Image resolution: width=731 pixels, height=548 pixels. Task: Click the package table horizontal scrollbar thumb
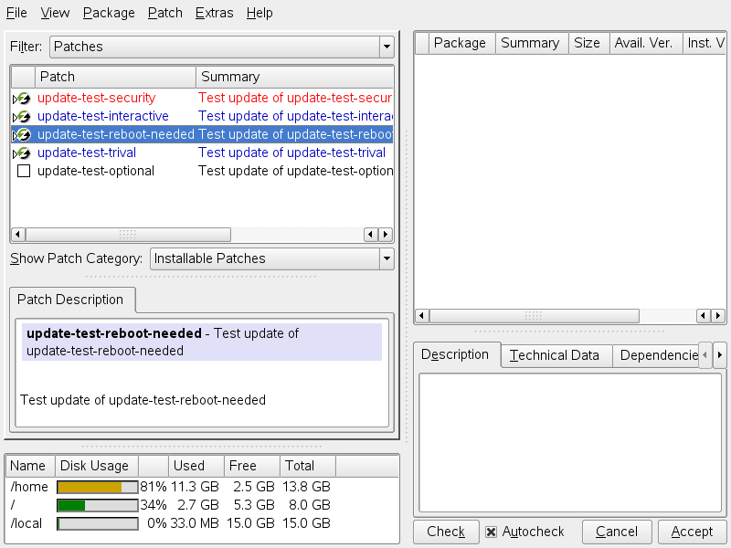coord(534,316)
